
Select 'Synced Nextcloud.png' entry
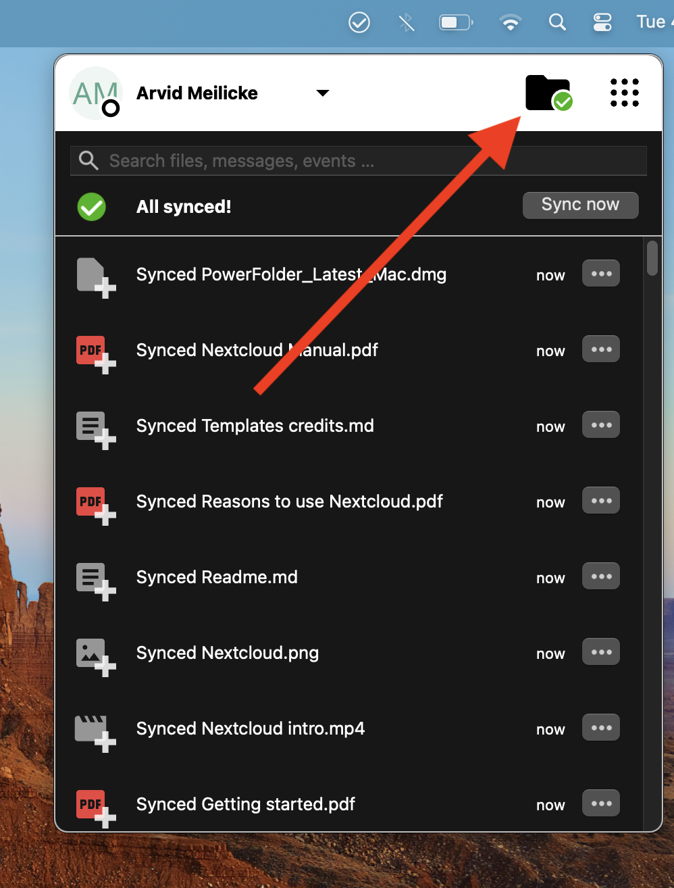227,653
